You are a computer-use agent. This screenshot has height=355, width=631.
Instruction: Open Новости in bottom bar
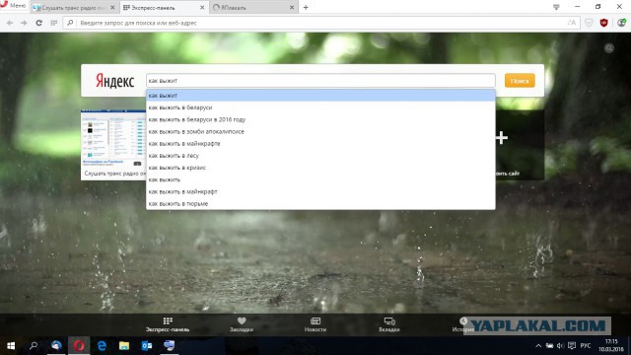pyautogui.click(x=315, y=324)
